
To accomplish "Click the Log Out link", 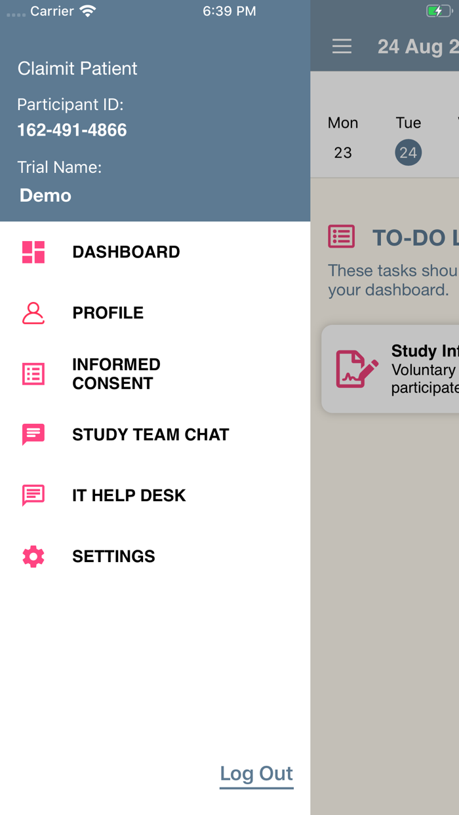I will point(256,773).
